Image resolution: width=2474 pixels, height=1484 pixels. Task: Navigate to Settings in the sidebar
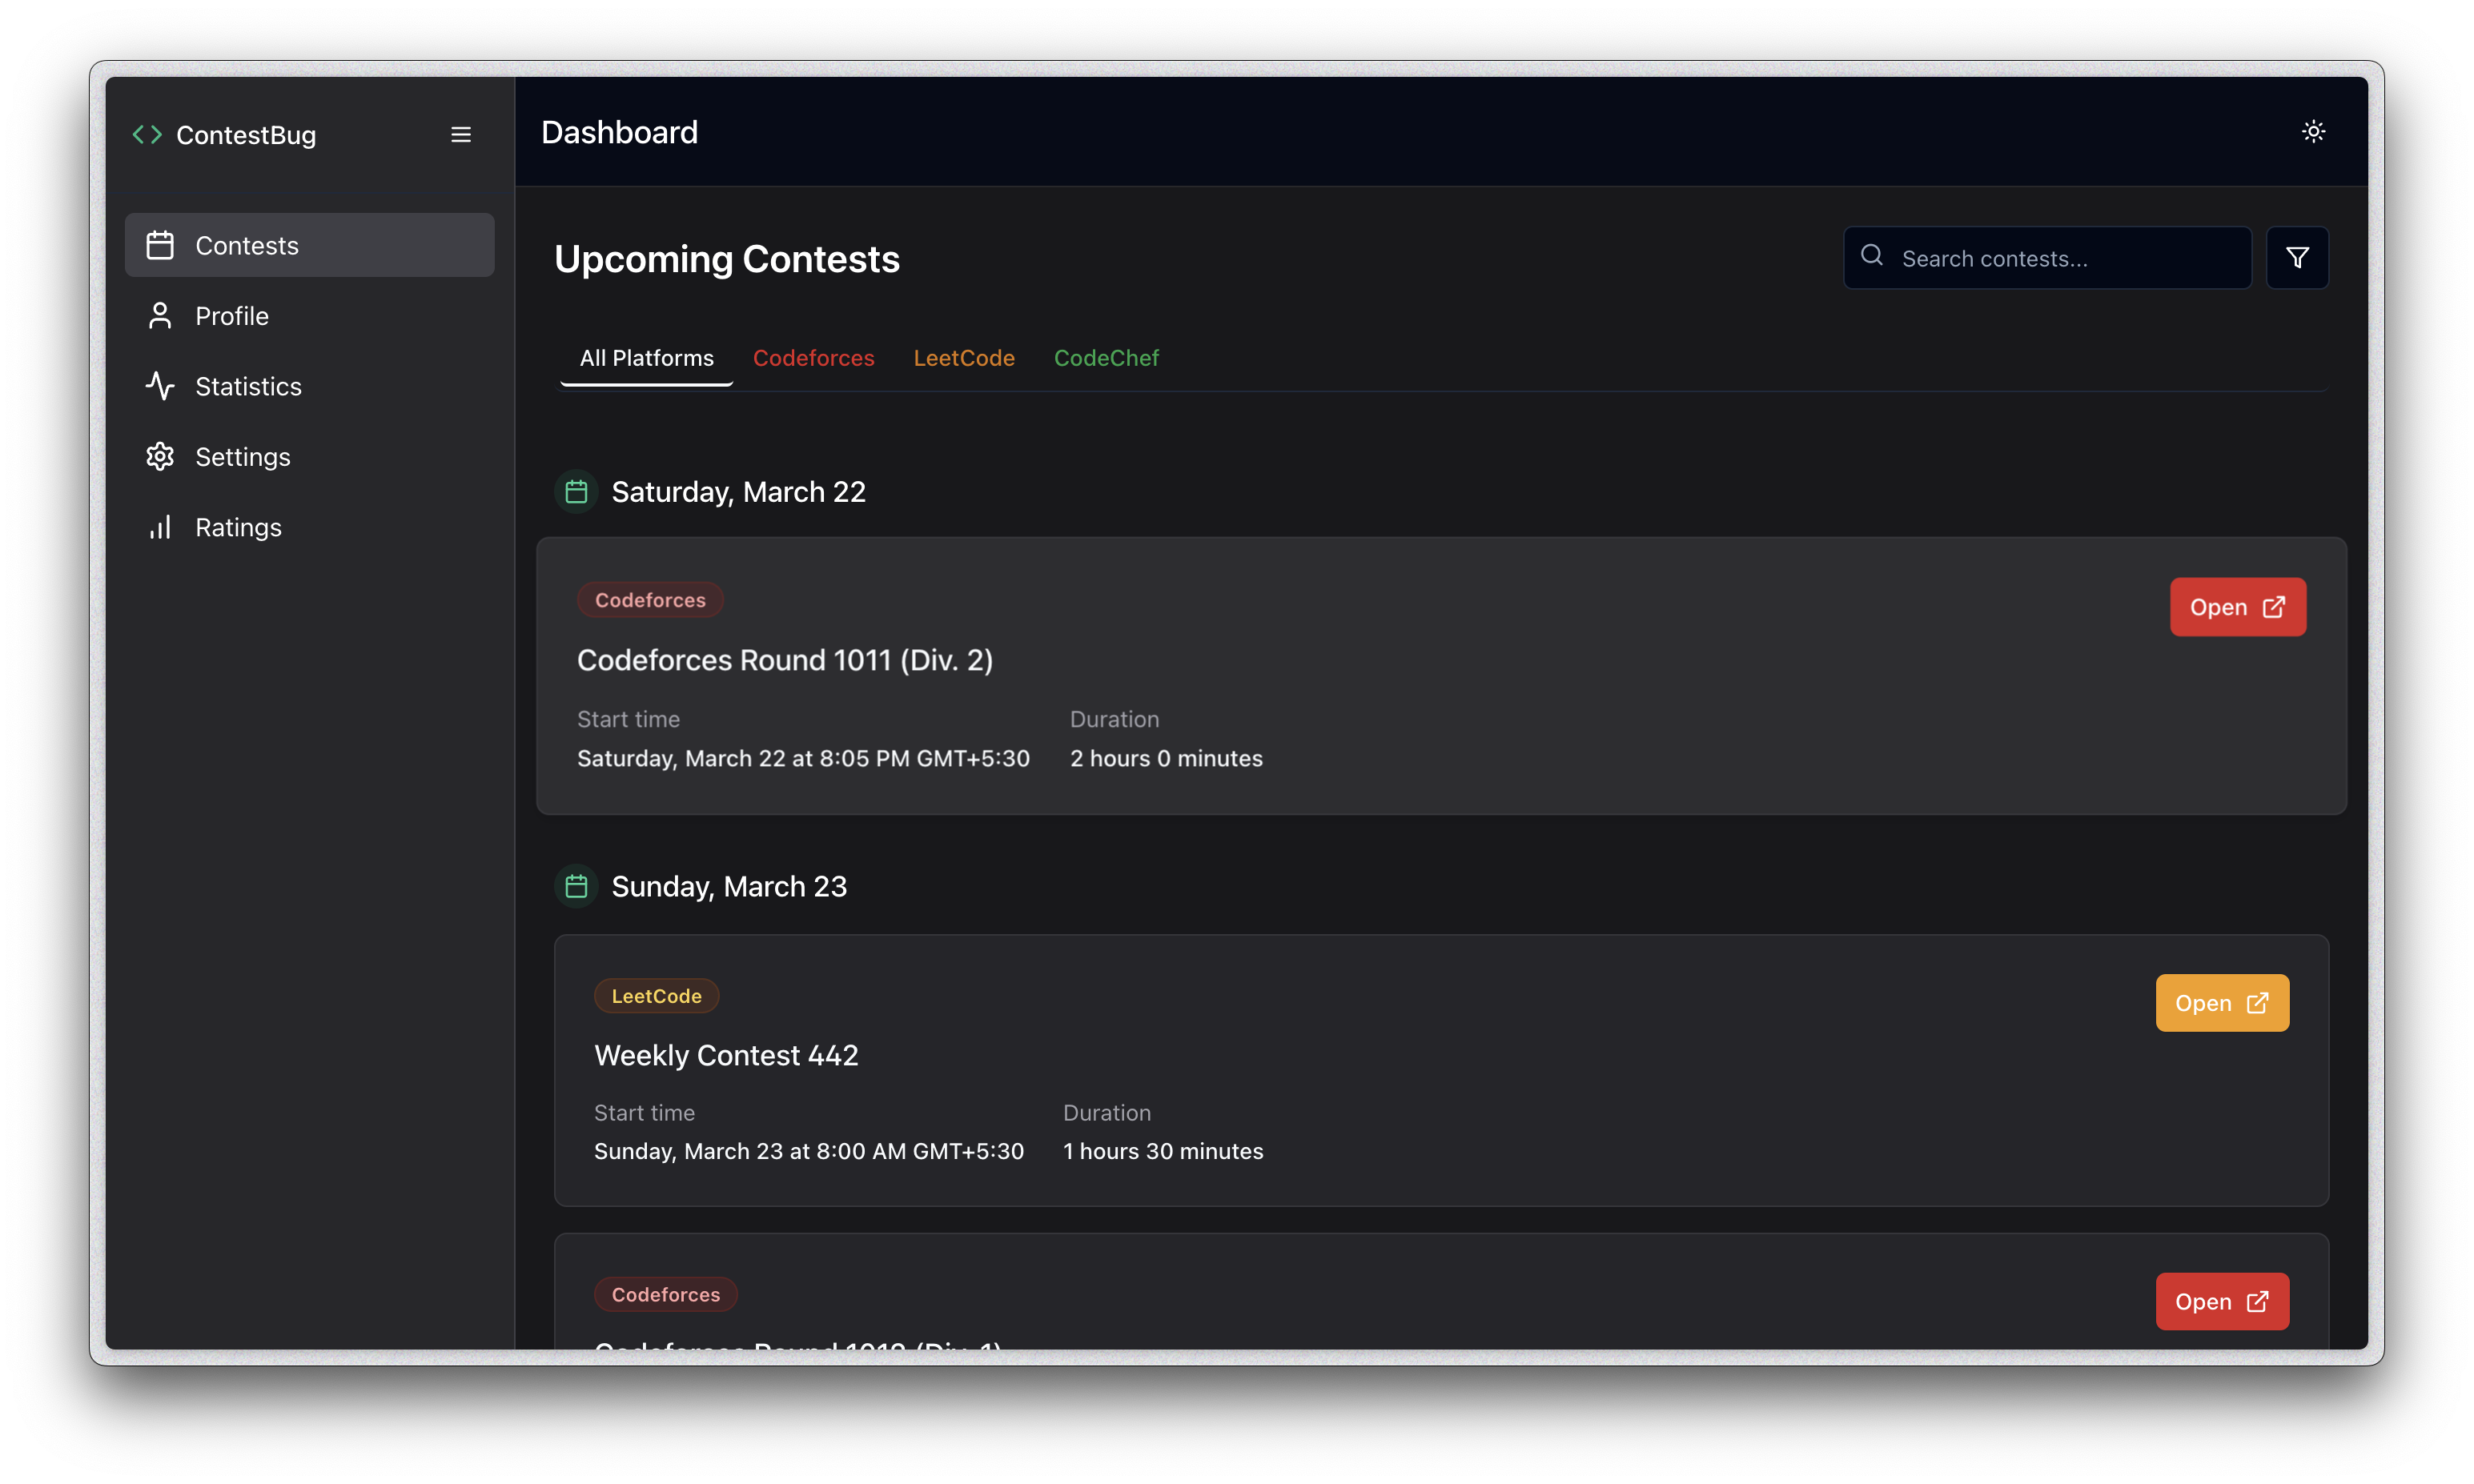click(310, 457)
